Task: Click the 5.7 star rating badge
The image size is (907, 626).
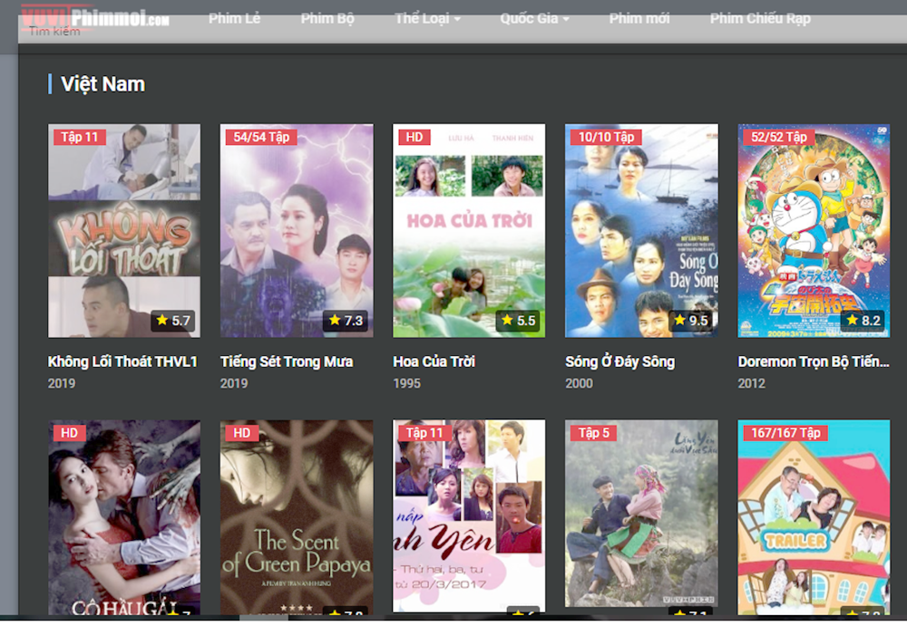Action: coord(172,321)
